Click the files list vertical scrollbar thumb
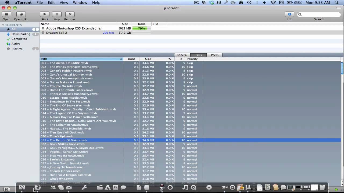Screen dimensions: 344x193 pyautogui.click(x=342, y=68)
